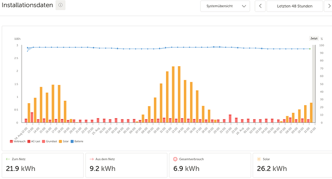Click the Jetzt marker label
Viewport: 332px width, 179px height.
point(314,38)
